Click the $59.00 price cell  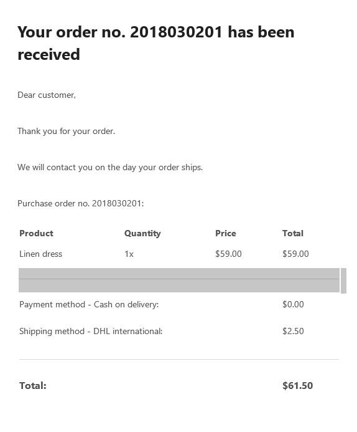(x=228, y=254)
